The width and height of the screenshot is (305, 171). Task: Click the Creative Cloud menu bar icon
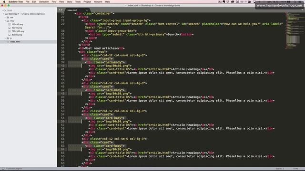(x=233, y=2)
